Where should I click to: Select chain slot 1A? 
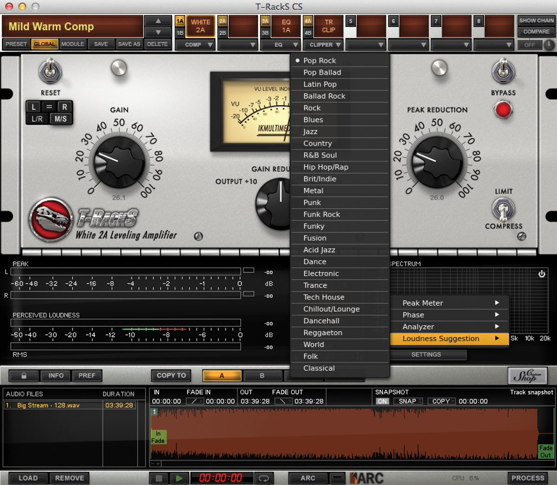pyautogui.click(x=180, y=21)
